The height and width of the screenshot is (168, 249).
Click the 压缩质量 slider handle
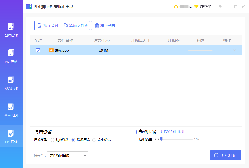161,139
